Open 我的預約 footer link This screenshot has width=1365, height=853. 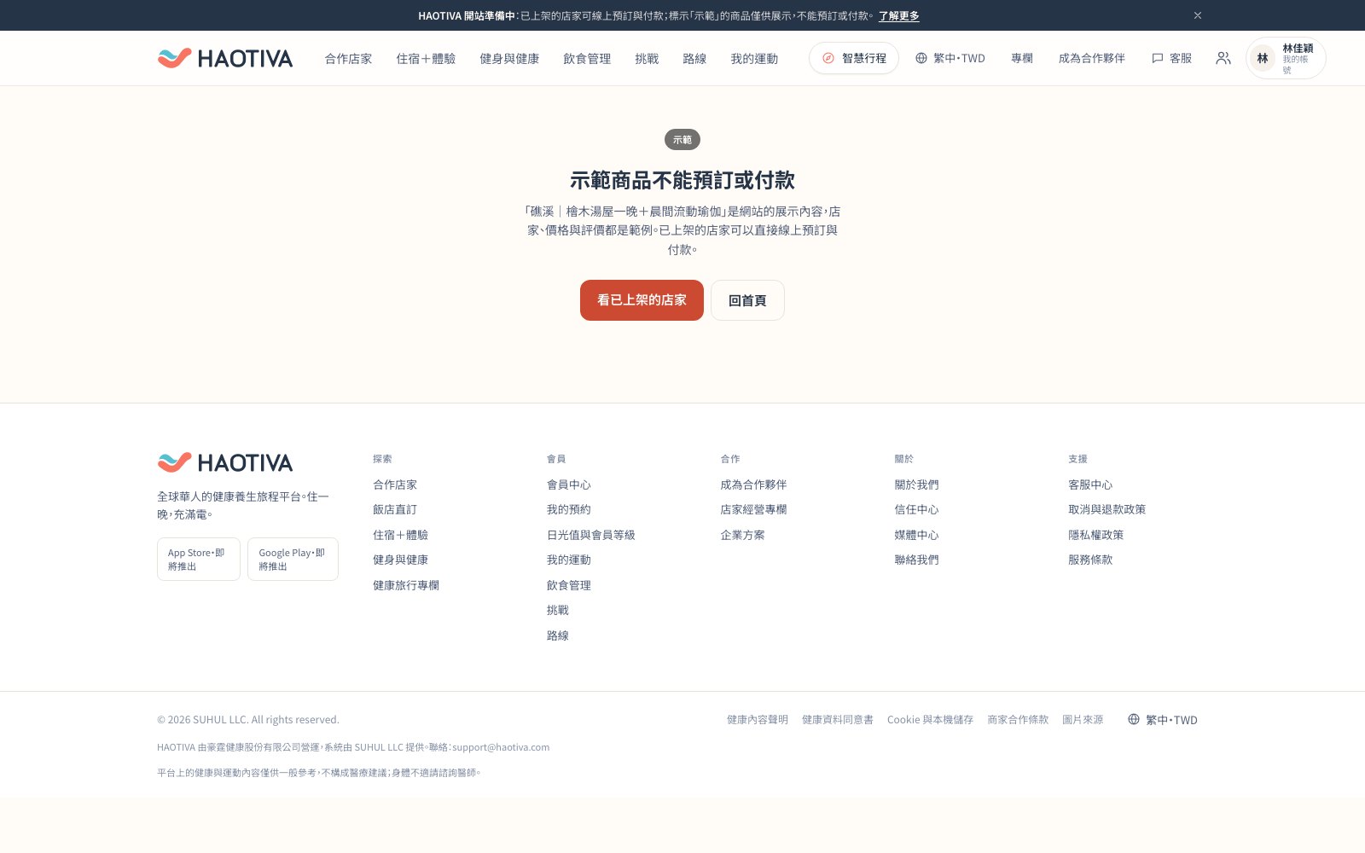(569, 509)
